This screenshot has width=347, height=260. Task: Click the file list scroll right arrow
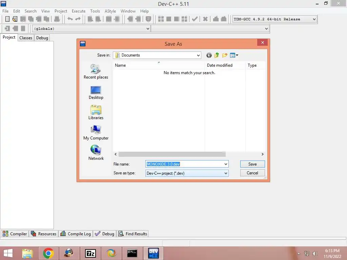263,154
